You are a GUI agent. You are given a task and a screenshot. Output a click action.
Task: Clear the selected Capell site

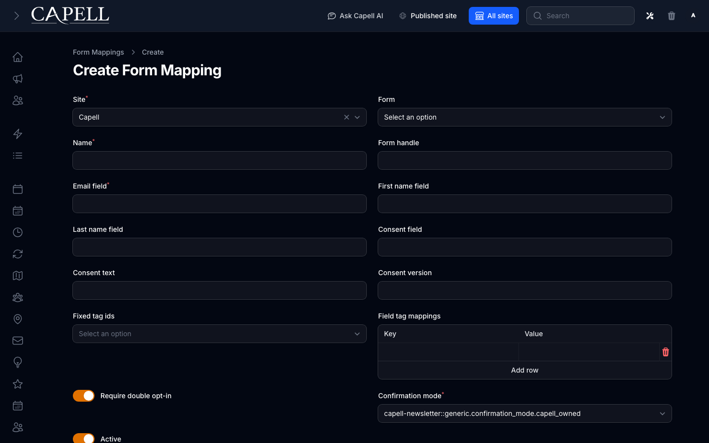click(347, 117)
